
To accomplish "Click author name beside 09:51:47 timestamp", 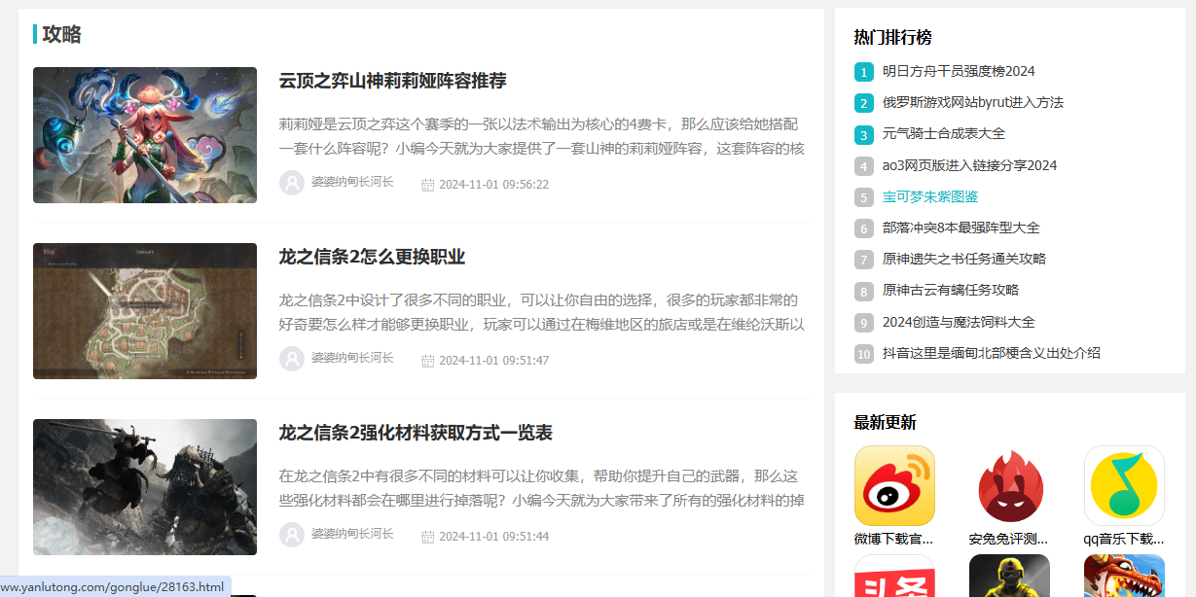I will (x=352, y=358).
